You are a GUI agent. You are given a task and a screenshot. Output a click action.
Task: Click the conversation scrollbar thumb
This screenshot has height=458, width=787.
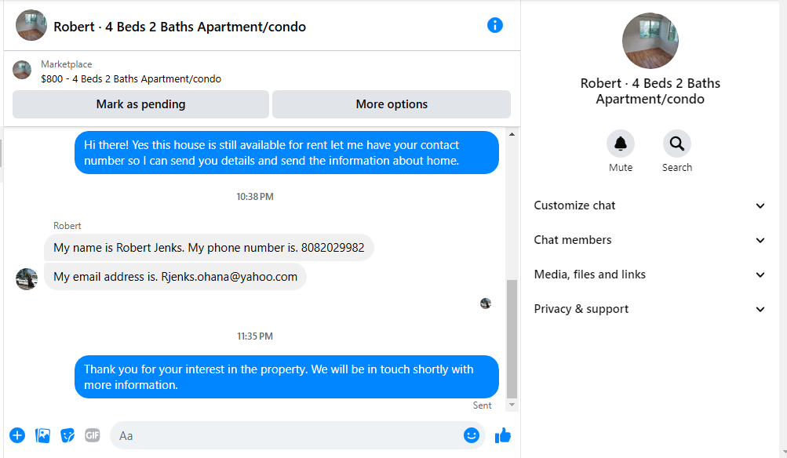coord(512,339)
